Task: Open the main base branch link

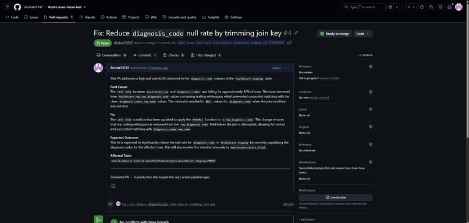Action: point(182,43)
